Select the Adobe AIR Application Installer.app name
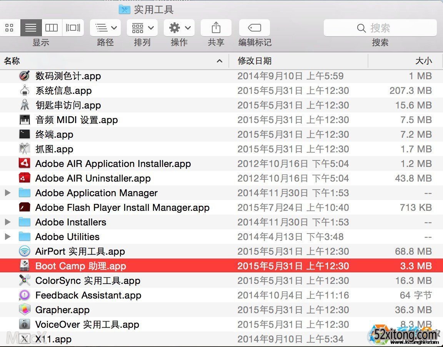 coord(113,163)
